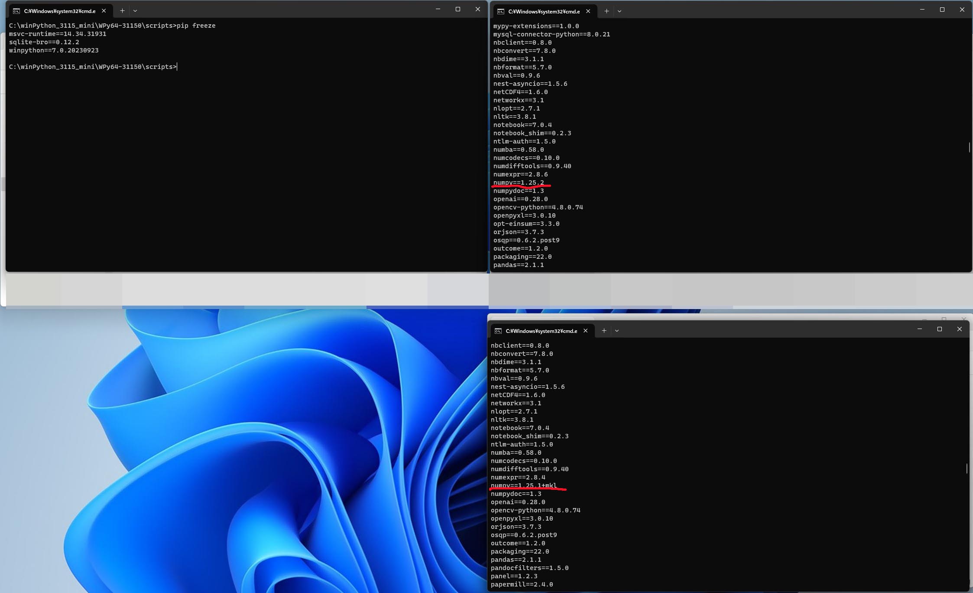Close the cmd.exe tab in the top-right terminal
Image resolution: width=973 pixels, height=593 pixels.
[588, 11]
